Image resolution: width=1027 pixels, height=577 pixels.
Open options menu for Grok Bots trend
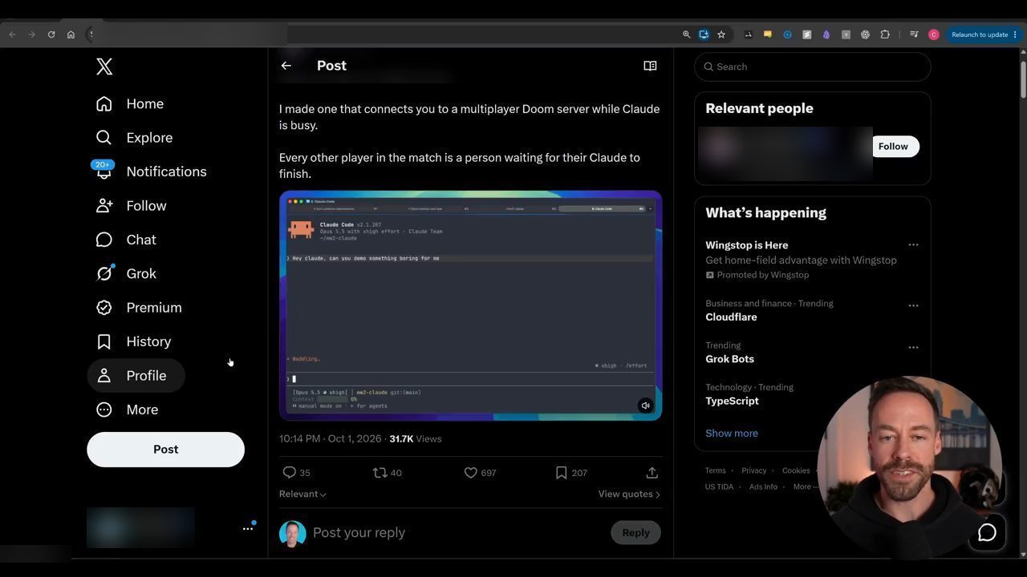(x=913, y=348)
